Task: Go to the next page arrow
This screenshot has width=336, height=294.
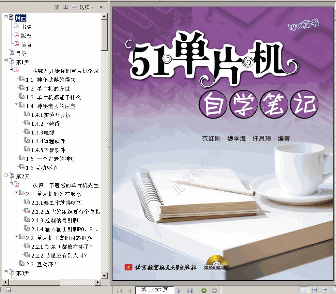Action: (179, 290)
